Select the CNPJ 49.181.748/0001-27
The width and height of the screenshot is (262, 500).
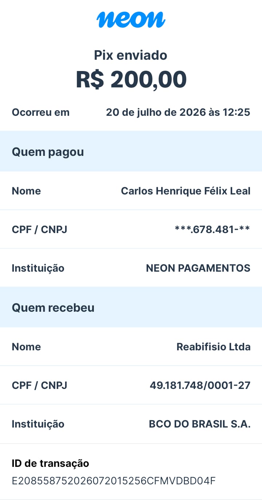200,385
